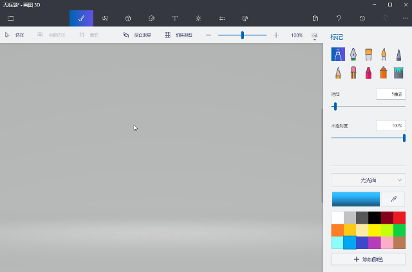Viewport: 412px width, 272px height.
Task: Activate the eyedropper color picker
Action: (x=393, y=199)
